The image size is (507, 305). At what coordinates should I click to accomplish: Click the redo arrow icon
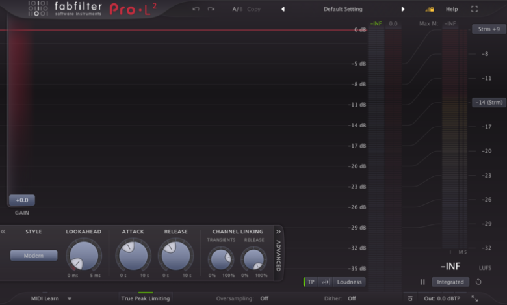click(x=211, y=9)
